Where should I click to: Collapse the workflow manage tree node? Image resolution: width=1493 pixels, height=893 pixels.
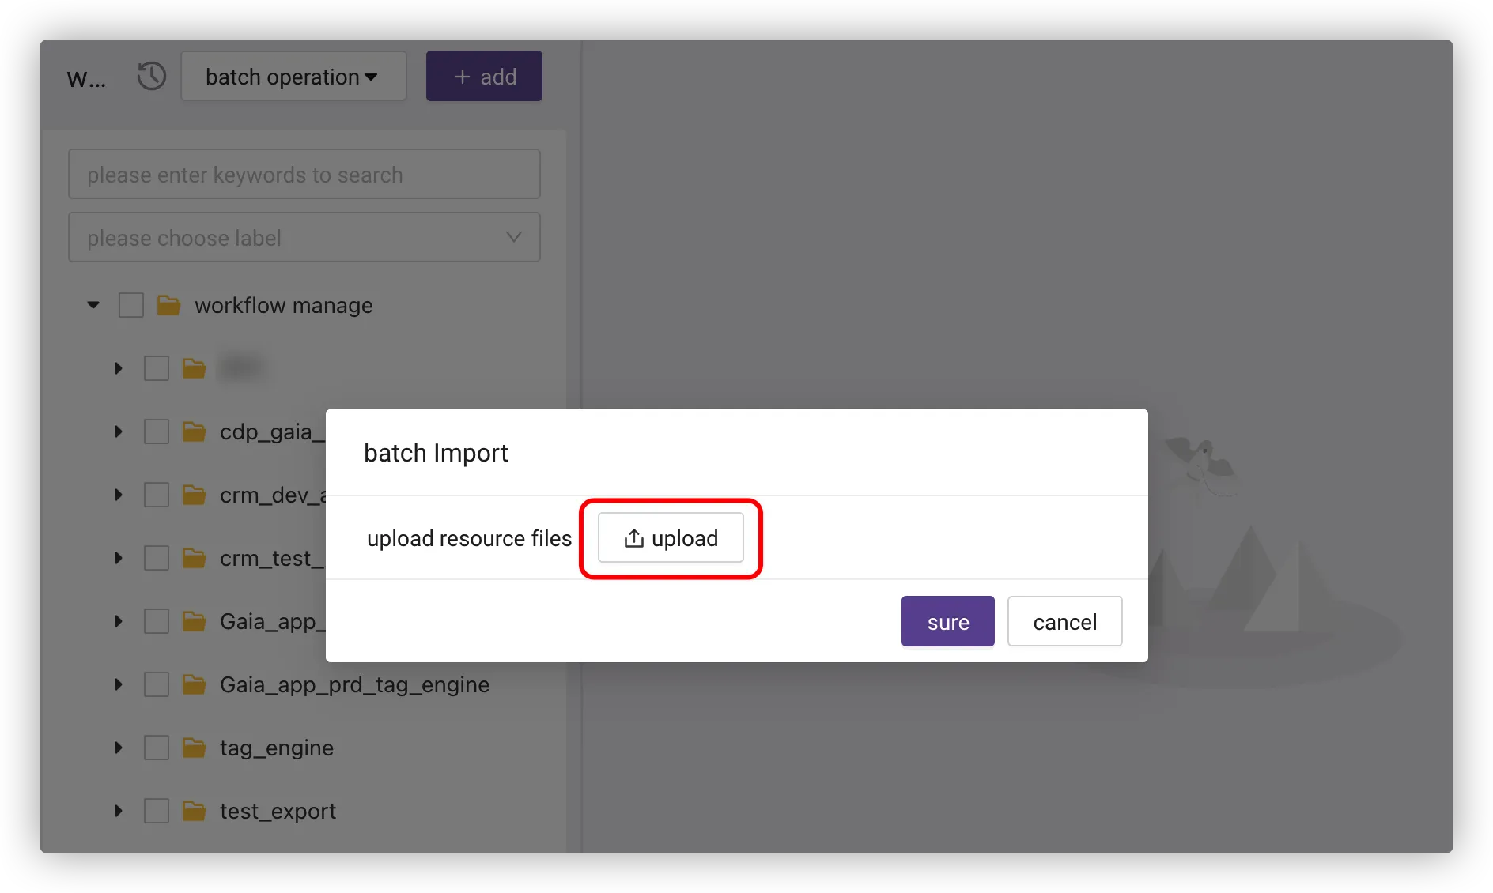click(93, 305)
